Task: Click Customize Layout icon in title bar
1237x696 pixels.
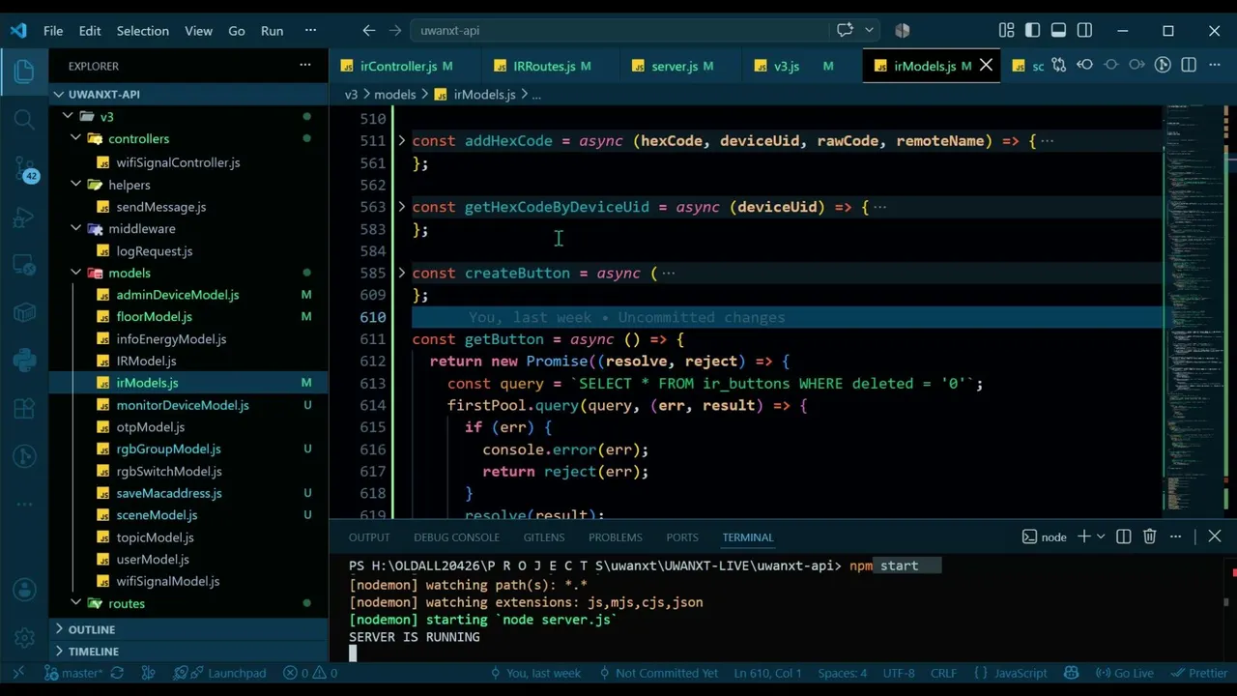Action: click(1006, 30)
